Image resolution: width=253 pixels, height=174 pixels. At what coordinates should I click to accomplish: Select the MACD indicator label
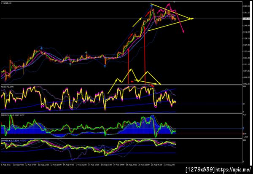(13, 115)
